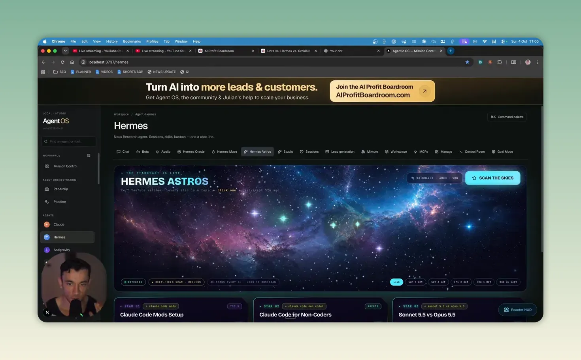This screenshot has width=581, height=360.
Task: Expand the tab search dropdown
Action: [65, 51]
